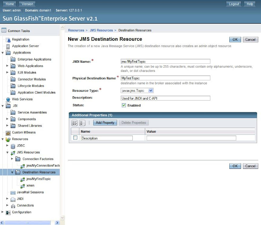
Task: Expand the Connection Factories node
Action: 12,159
